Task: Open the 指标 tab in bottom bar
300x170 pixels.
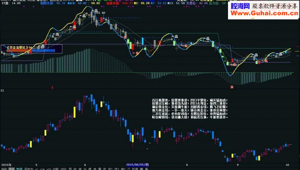Action: (x=4, y=169)
